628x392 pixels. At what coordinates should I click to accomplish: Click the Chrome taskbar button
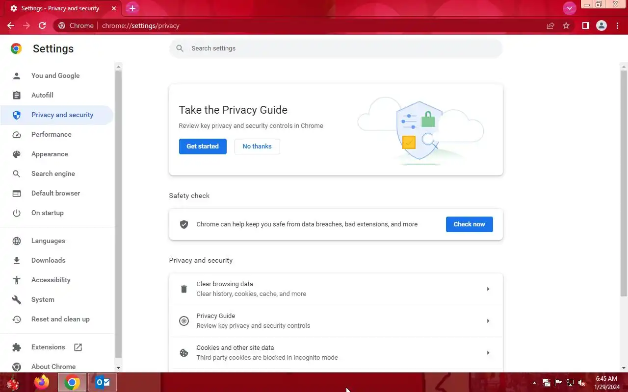(x=72, y=382)
